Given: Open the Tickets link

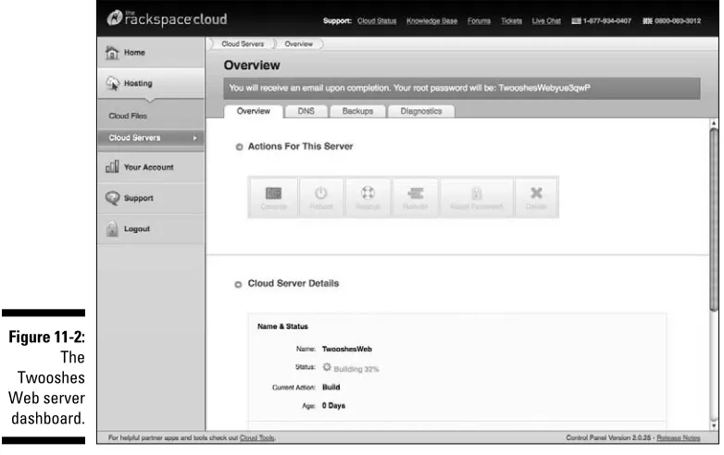Looking at the screenshot, I should point(512,20).
